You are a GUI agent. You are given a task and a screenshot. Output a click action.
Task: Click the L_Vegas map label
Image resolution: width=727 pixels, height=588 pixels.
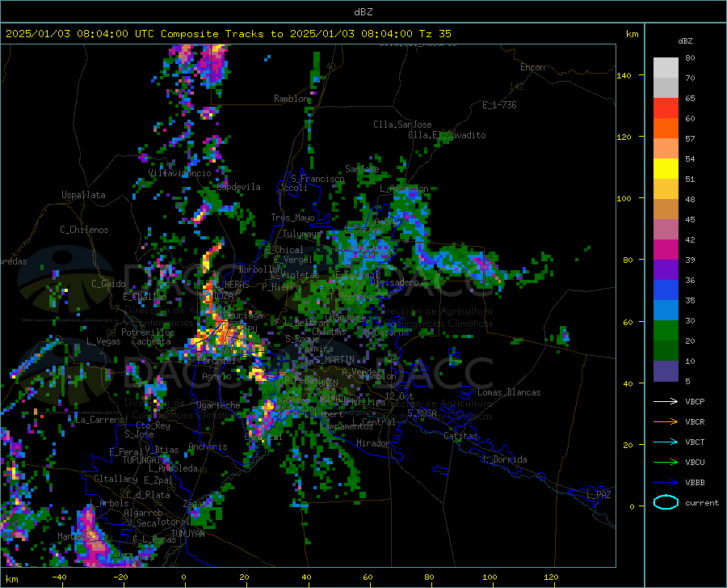(103, 341)
